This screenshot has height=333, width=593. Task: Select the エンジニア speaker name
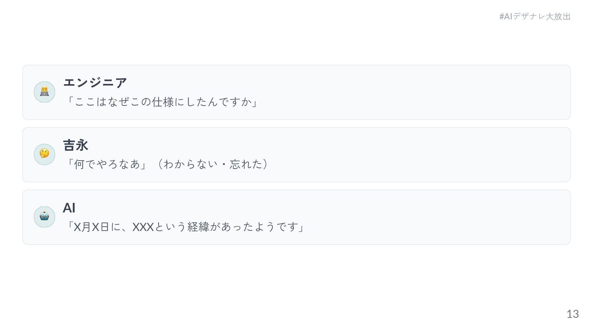95,82
